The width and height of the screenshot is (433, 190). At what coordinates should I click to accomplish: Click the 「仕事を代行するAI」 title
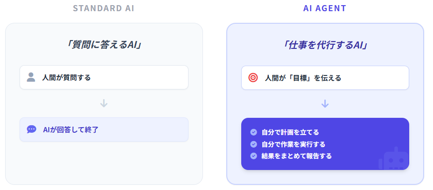tap(325, 45)
